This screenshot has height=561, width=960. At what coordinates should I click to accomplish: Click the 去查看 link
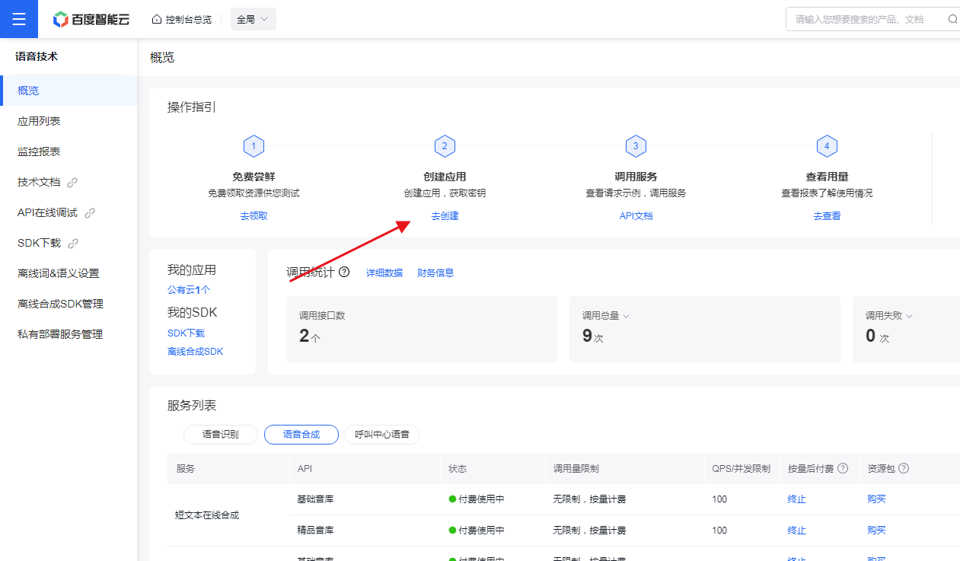827,216
